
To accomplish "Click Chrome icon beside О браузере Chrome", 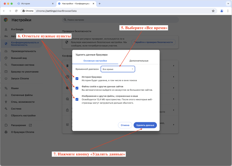I will click(x=6, y=132).
